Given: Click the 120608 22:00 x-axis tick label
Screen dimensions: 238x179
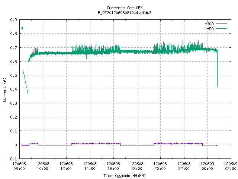Looking at the screenshot, I should point(184,166).
